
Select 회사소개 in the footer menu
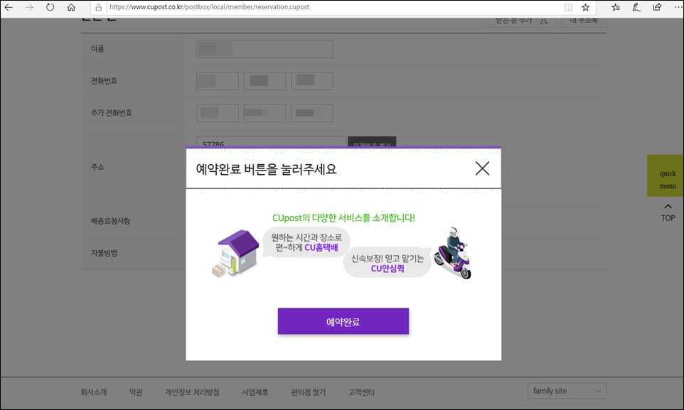93,392
